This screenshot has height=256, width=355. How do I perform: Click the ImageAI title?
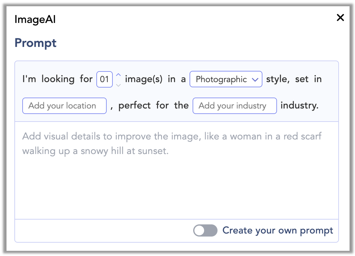35,19
